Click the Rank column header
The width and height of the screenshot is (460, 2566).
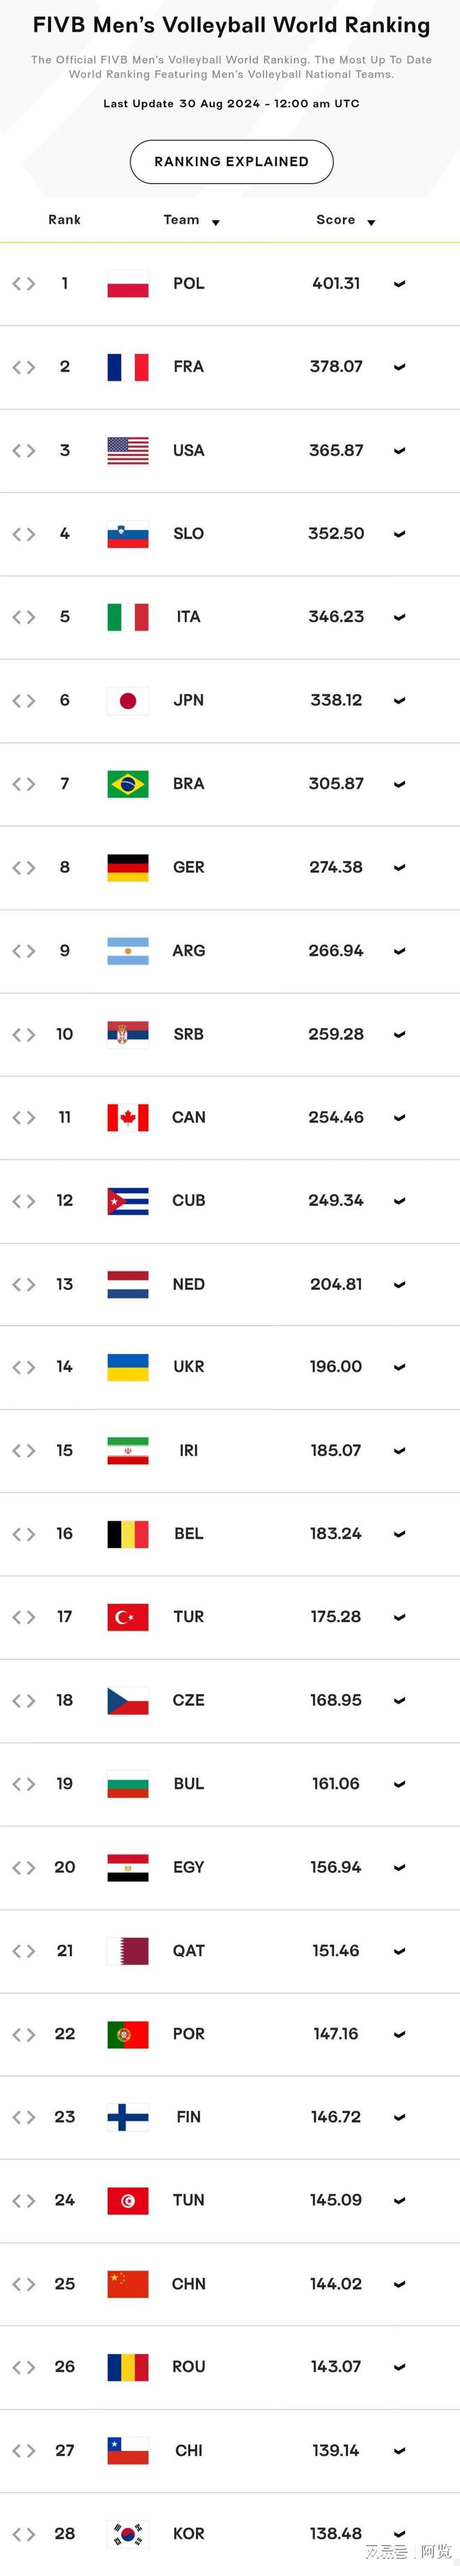click(65, 220)
